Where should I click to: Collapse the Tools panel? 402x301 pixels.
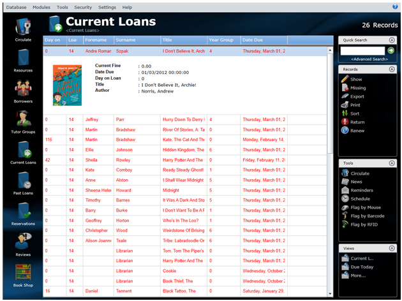point(391,163)
